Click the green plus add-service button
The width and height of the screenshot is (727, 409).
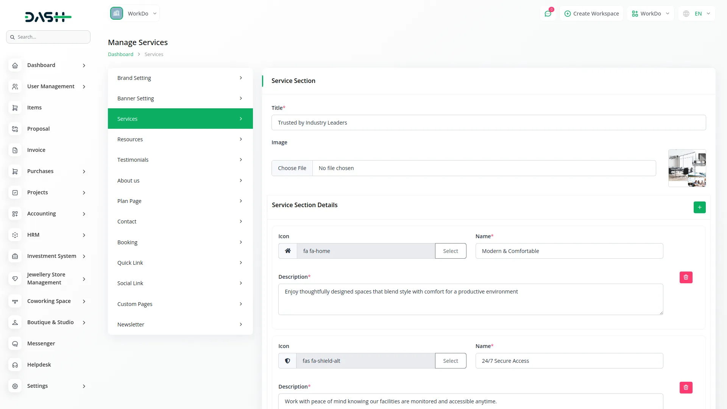[x=699, y=207]
